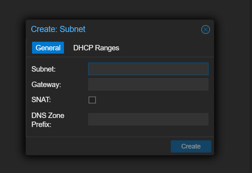The image size is (252, 173).
Task: Switch to the DHCP Ranges tab
Action: click(96, 48)
